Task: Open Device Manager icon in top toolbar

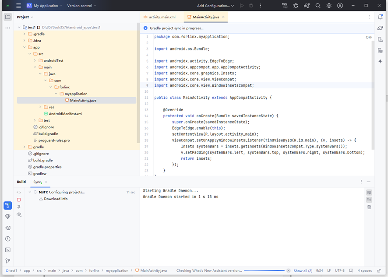Action: pyautogui.click(x=285, y=5)
